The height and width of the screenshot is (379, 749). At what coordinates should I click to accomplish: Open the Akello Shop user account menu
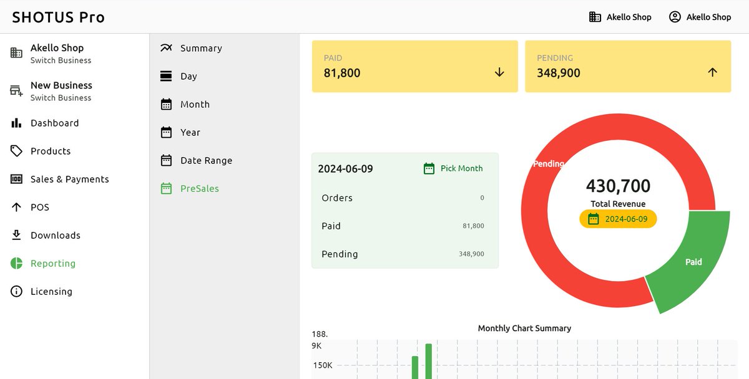tap(700, 17)
